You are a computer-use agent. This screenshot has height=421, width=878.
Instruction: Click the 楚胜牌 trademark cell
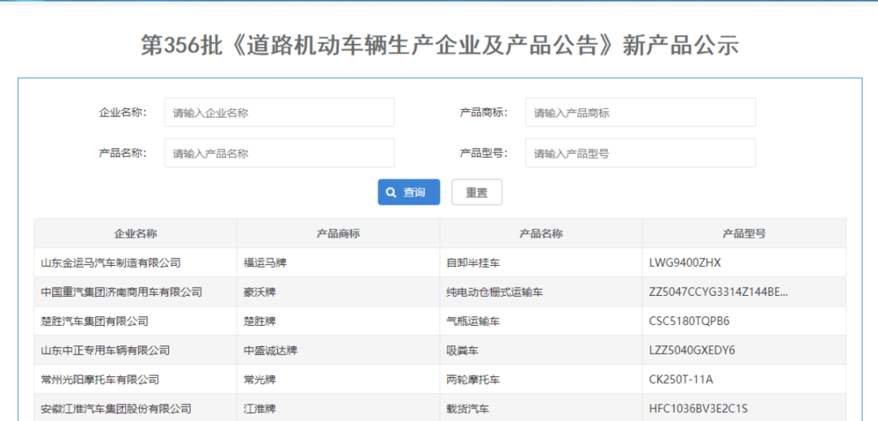point(338,321)
